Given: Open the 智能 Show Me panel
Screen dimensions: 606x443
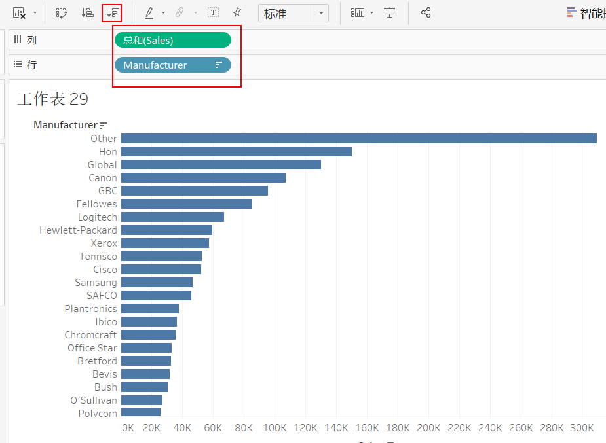Looking at the screenshot, I should click(586, 12).
